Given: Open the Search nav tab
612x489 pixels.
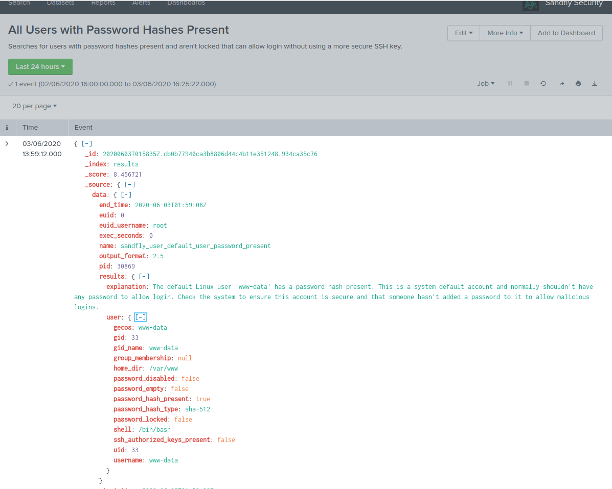Looking at the screenshot, I should coord(19,3).
